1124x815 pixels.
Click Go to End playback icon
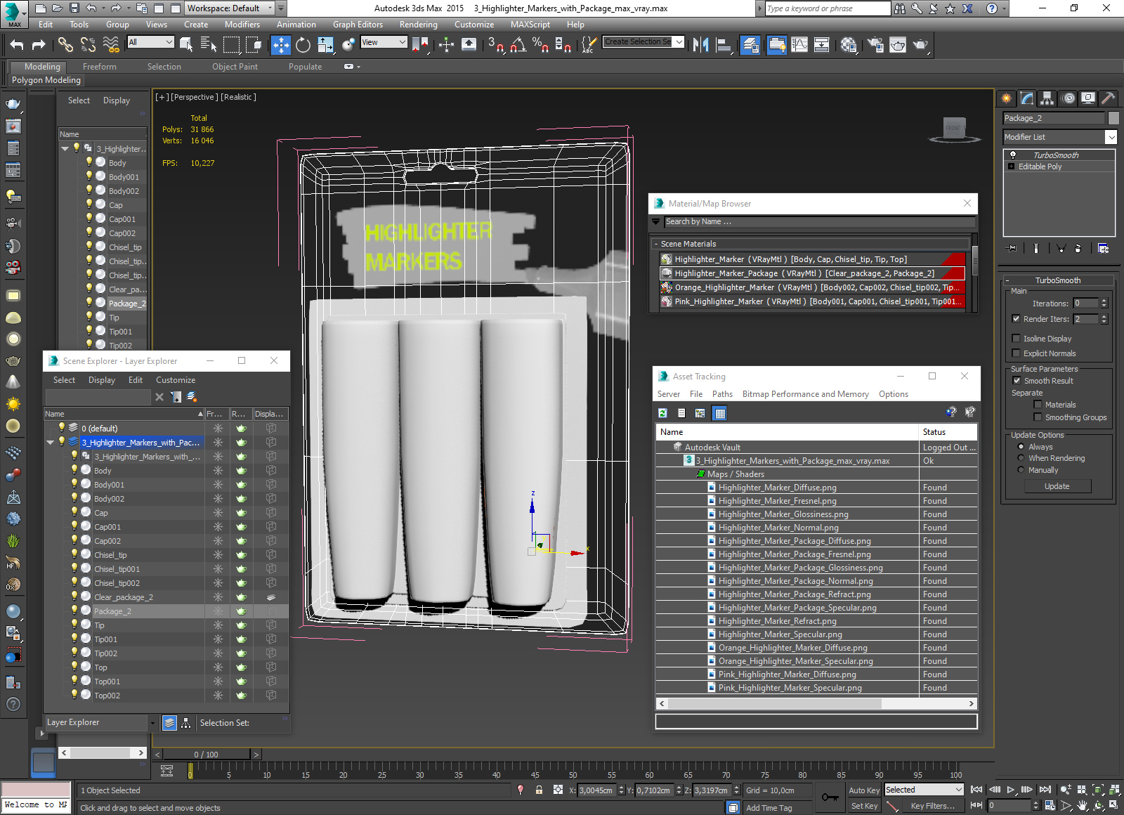tap(1045, 790)
